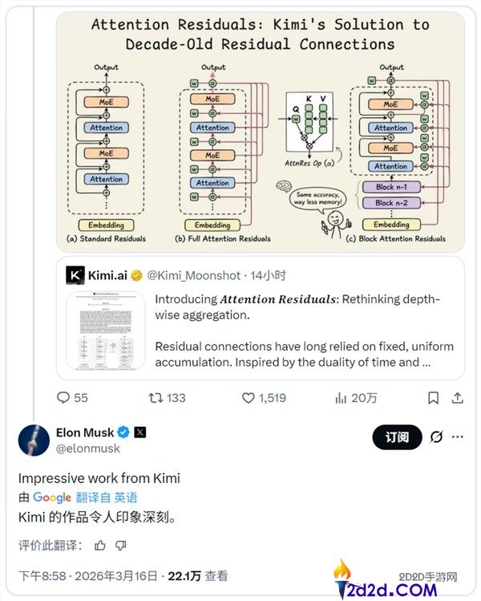
Task: Click the 22.1万 查看 view count
Action: [197, 575]
